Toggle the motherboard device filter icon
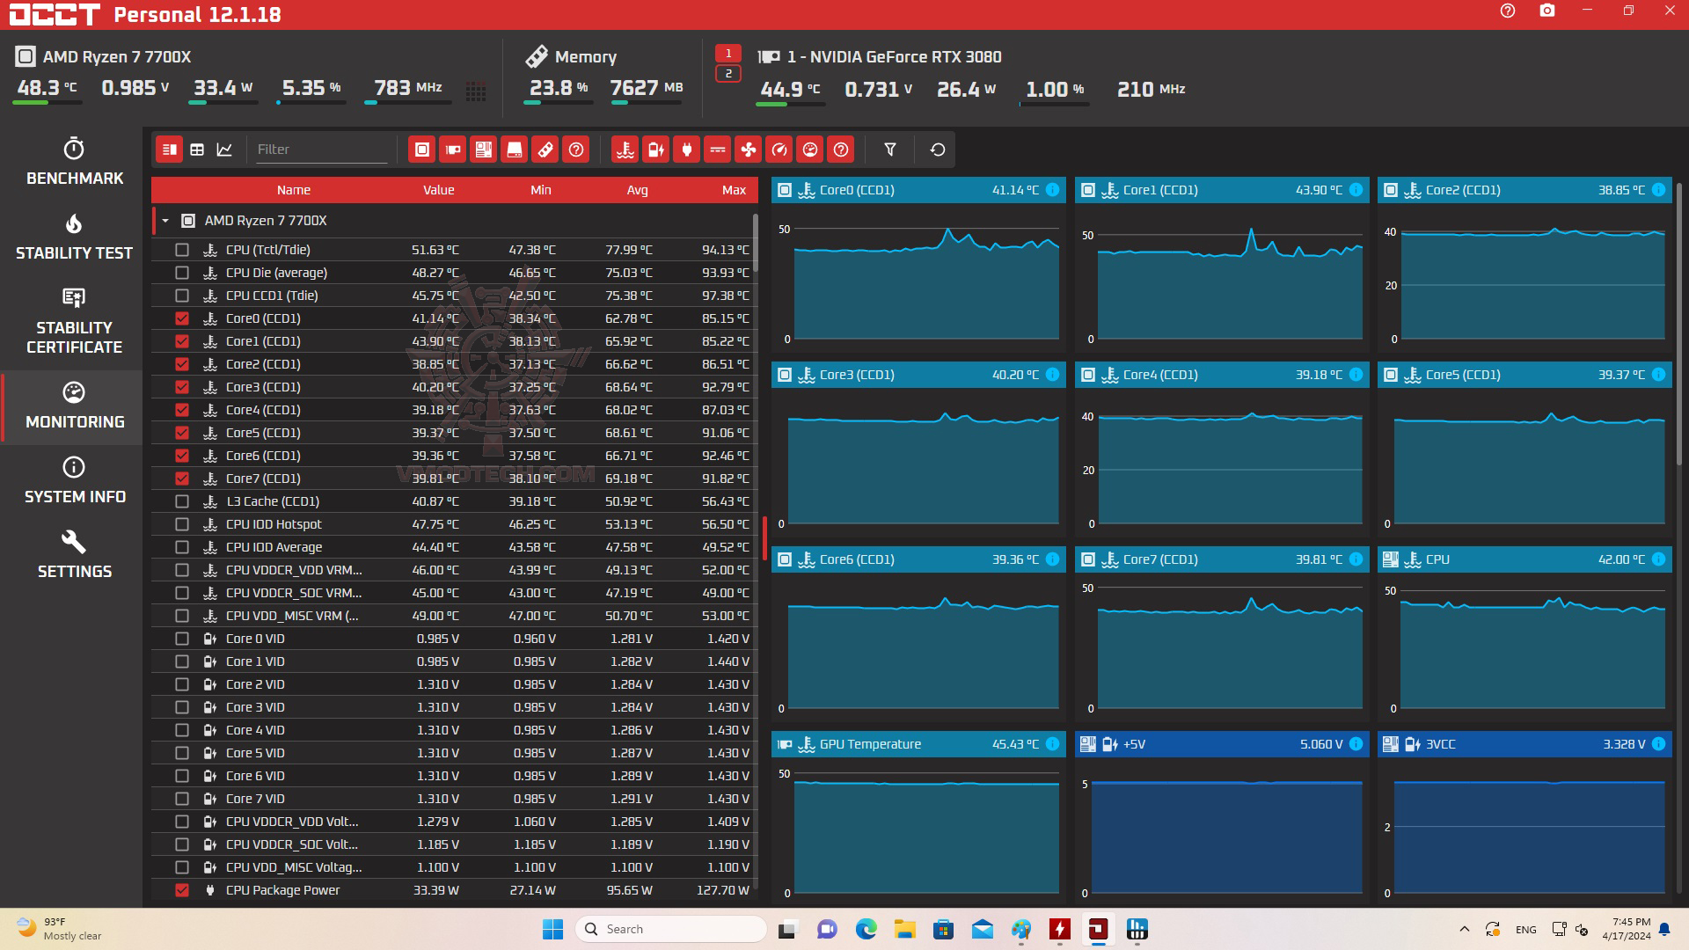Screen dimensions: 1689x950 [484, 150]
